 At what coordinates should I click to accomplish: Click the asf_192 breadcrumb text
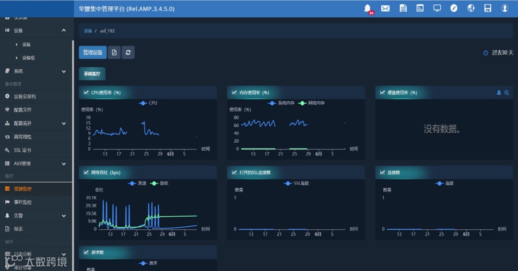point(107,31)
